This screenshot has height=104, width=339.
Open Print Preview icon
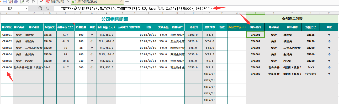22,2
